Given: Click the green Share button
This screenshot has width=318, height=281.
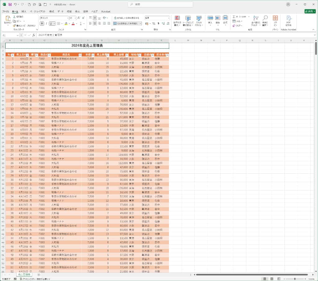Looking at the screenshot, I should (x=310, y=11).
